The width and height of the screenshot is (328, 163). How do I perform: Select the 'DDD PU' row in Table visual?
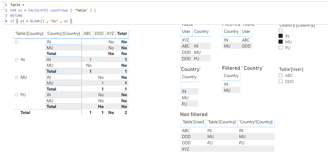click(195, 59)
